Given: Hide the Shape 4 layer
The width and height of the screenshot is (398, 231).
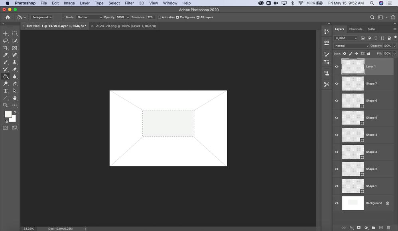Looking at the screenshot, I should [x=337, y=135].
